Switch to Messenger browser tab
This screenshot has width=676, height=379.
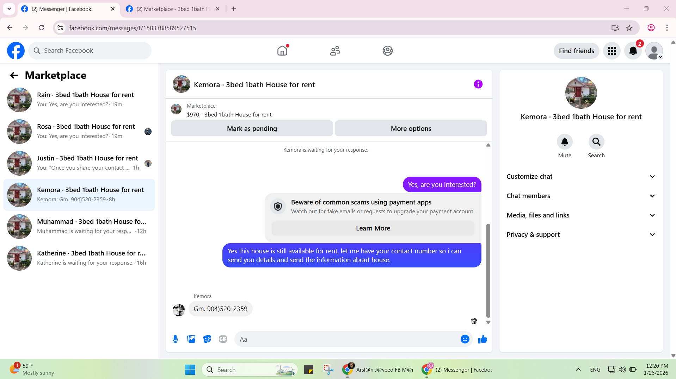click(68, 9)
